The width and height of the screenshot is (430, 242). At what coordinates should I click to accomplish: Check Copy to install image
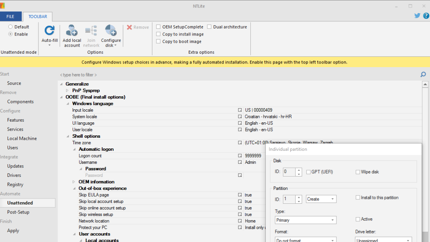[x=158, y=34]
